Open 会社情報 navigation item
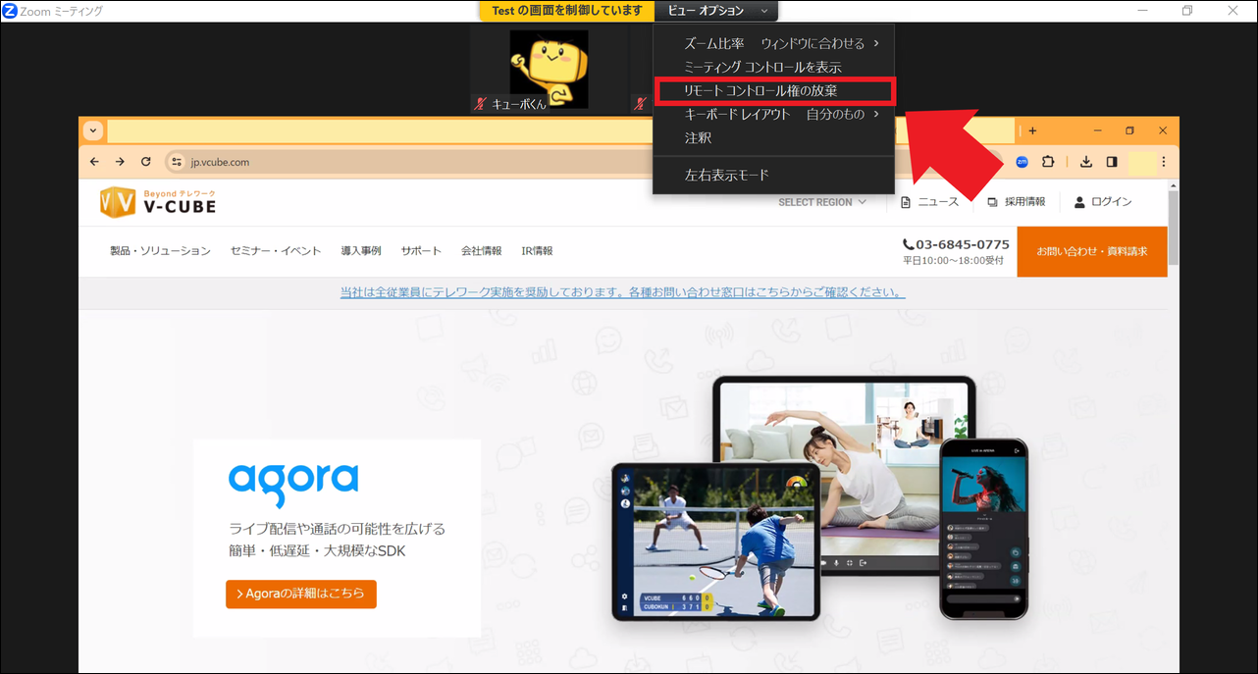Viewport: 1258px width, 674px height. pos(482,251)
